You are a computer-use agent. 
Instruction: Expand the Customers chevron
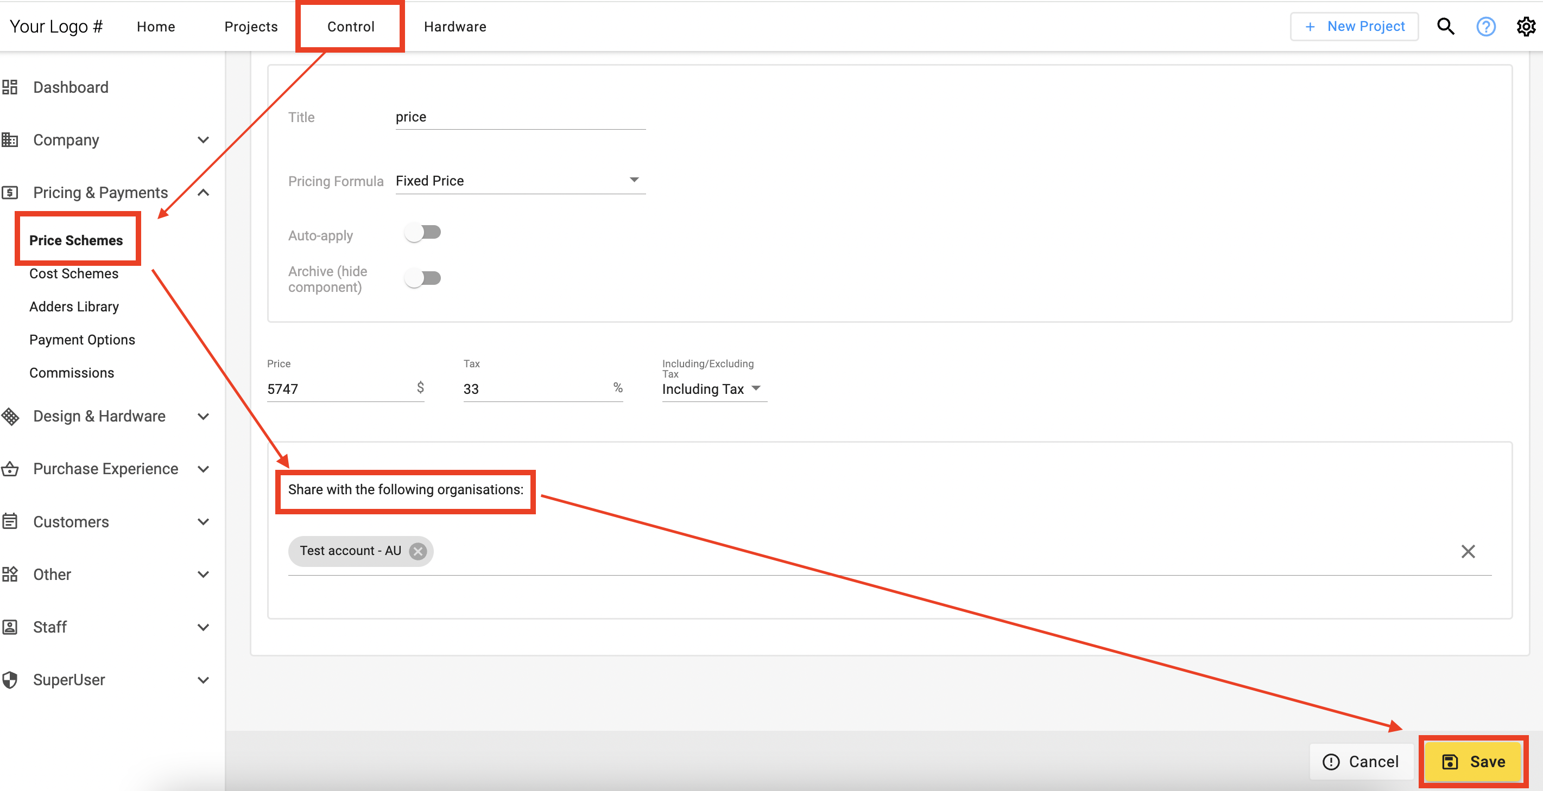(204, 522)
